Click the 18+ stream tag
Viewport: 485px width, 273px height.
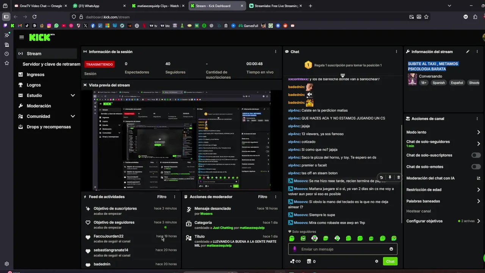click(x=424, y=83)
